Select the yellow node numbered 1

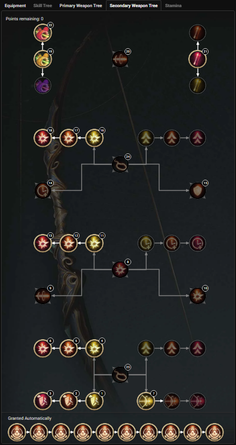click(x=94, y=401)
